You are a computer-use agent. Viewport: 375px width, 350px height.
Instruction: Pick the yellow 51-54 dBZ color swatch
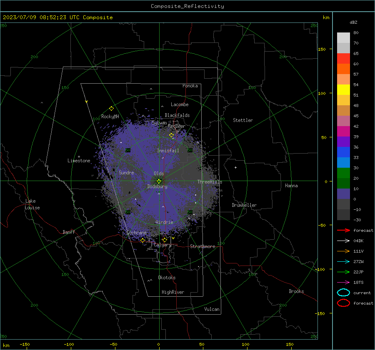(x=343, y=89)
